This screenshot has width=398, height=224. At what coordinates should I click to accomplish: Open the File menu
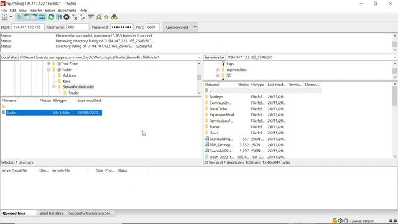tap(4, 10)
